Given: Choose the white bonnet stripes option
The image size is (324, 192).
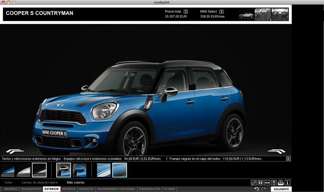Looking at the screenshot, I should click(104, 170).
